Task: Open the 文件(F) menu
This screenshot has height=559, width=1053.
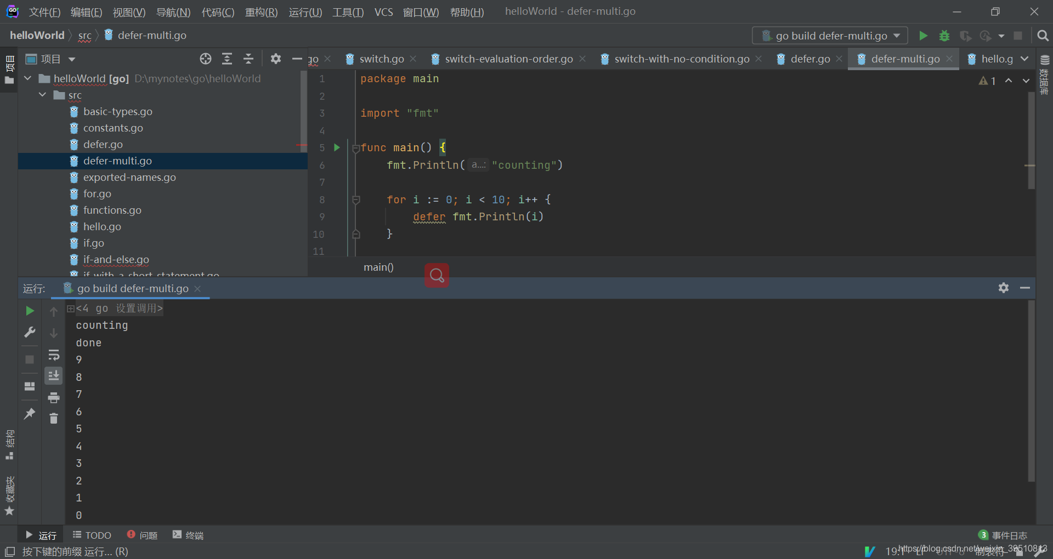Action: [44, 12]
